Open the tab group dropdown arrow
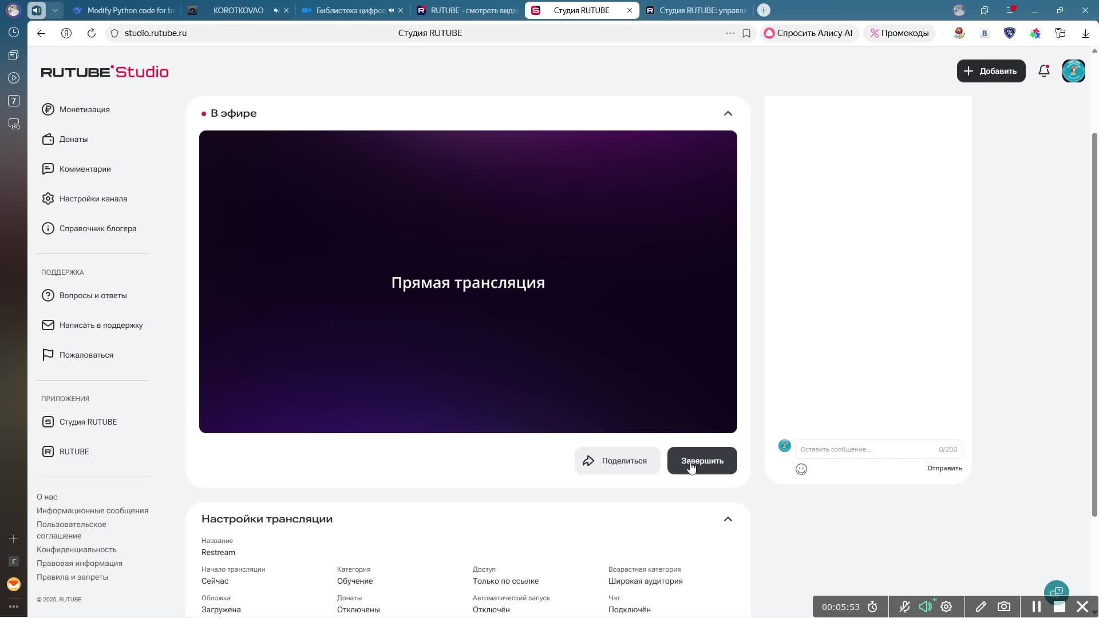1099x618 pixels. [x=55, y=10]
